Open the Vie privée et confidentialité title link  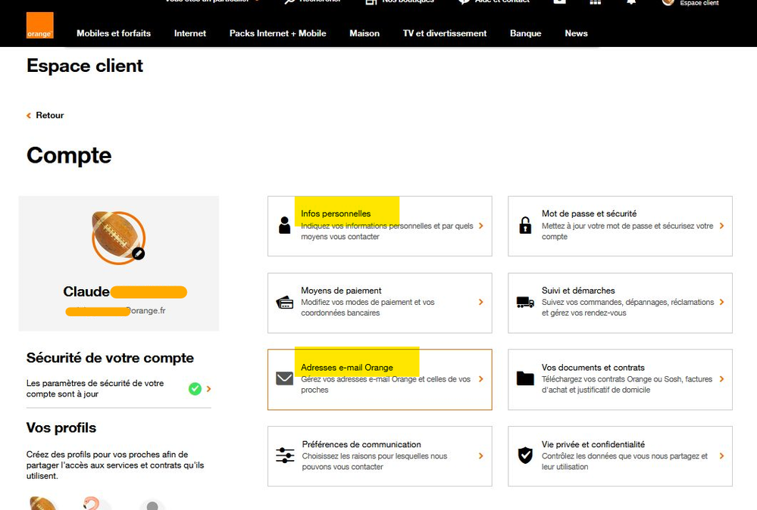click(593, 444)
